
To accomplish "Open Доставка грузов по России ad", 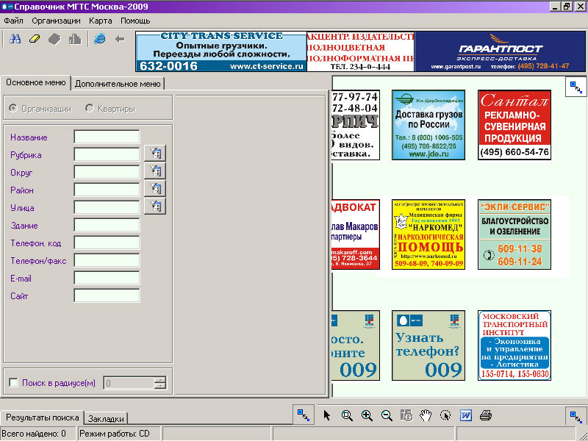I will tap(429, 125).
